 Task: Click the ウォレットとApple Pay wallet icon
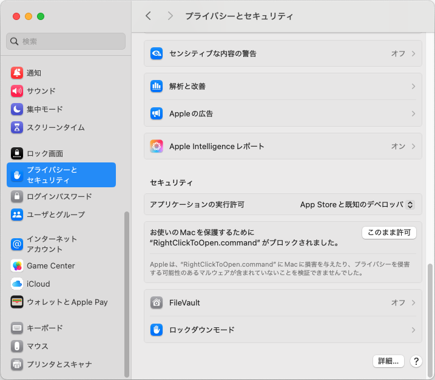(17, 302)
